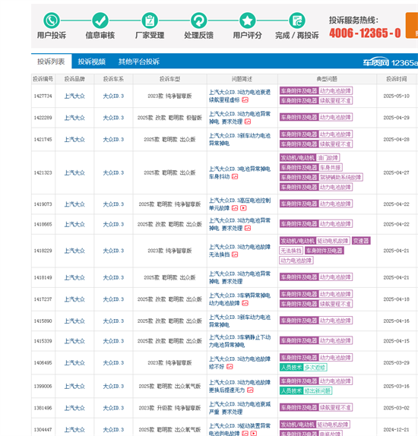The height and width of the screenshot is (436, 418).
Task: Click date 2025-03-29
Action: click(x=396, y=363)
